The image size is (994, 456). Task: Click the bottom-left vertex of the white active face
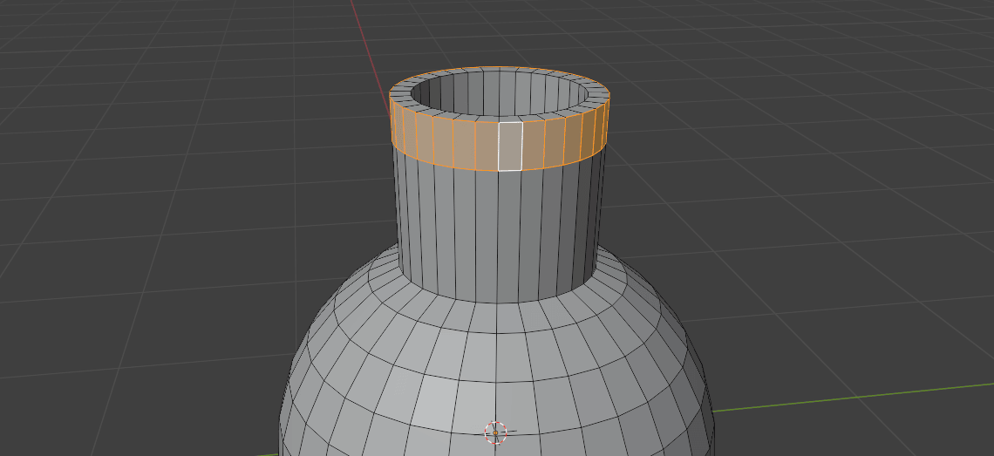click(499, 171)
